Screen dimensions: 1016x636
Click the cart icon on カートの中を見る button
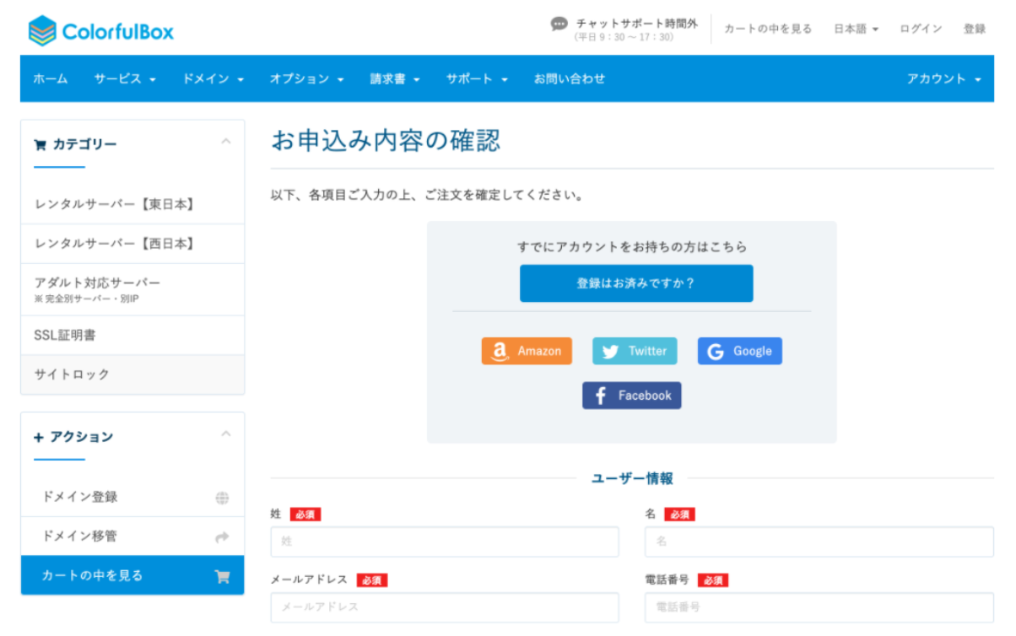222,575
